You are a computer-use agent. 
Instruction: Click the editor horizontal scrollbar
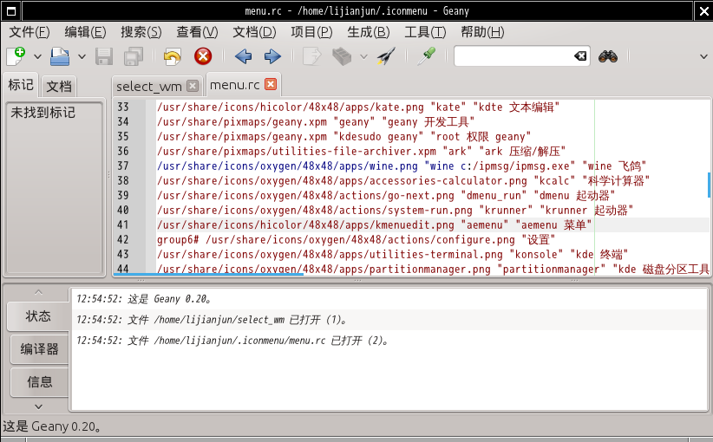pyautogui.click(x=208, y=274)
